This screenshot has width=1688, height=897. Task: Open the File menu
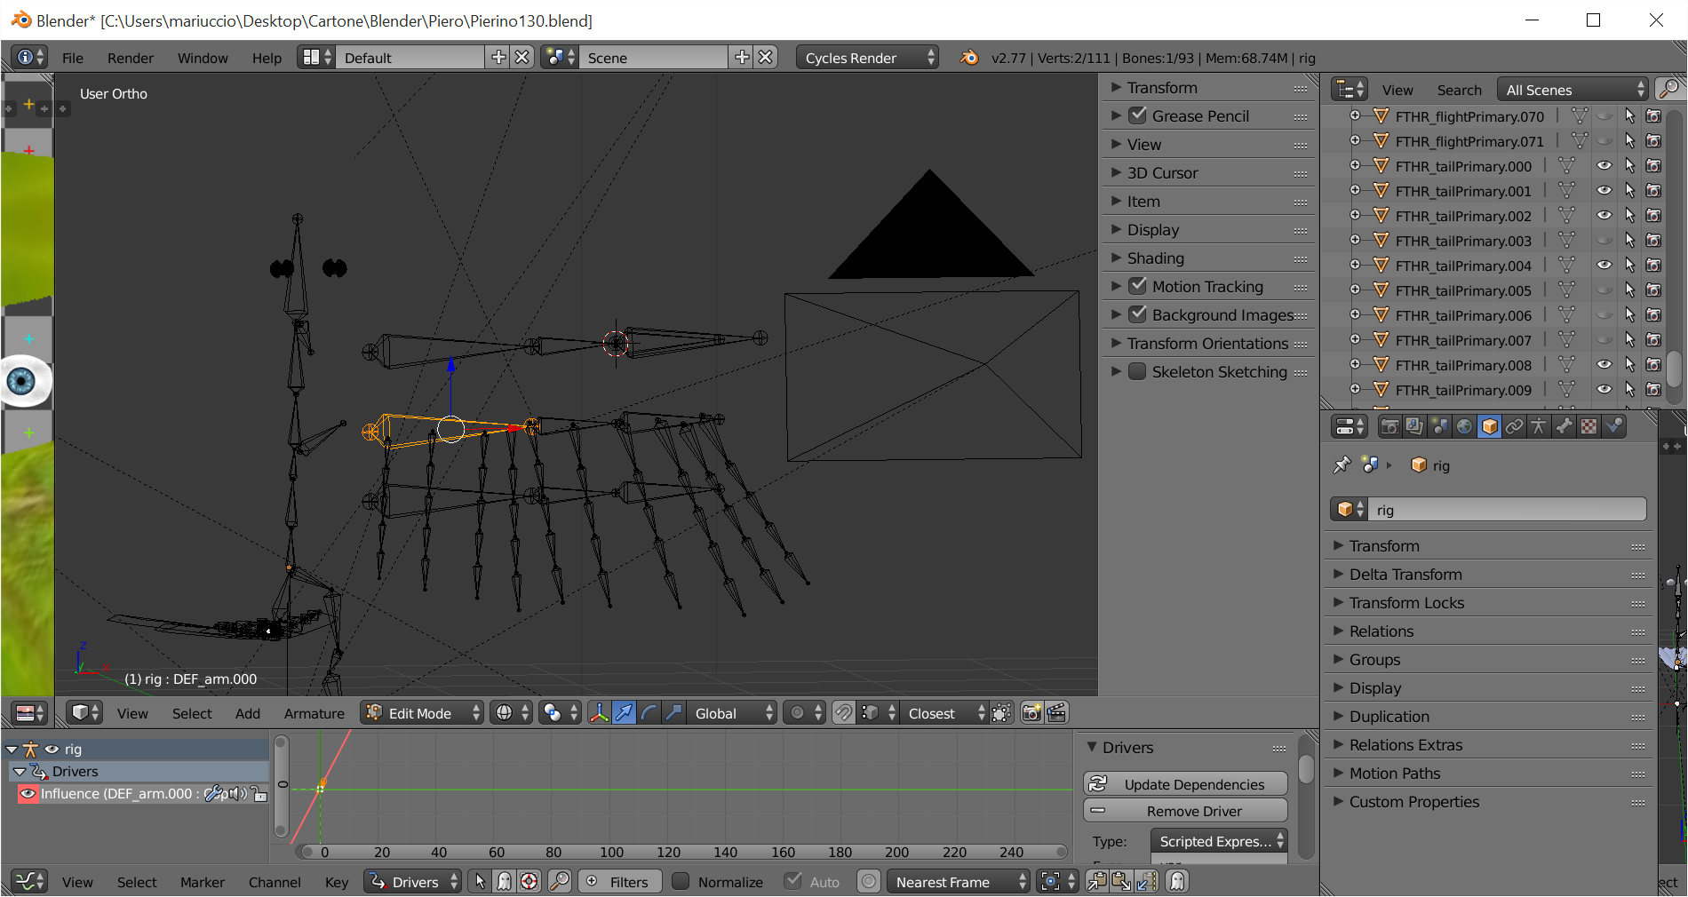pos(73,58)
